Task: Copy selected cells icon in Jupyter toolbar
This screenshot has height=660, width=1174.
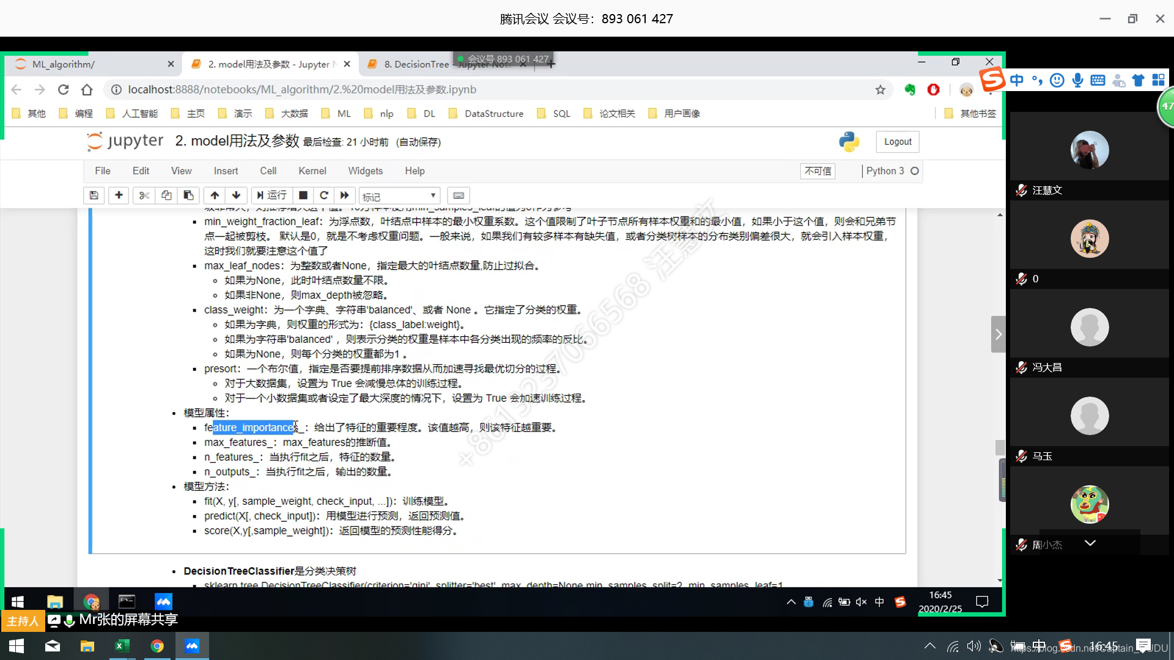Action: 166,196
